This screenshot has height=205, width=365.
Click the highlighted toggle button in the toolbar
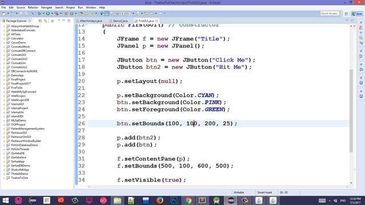pos(107,14)
